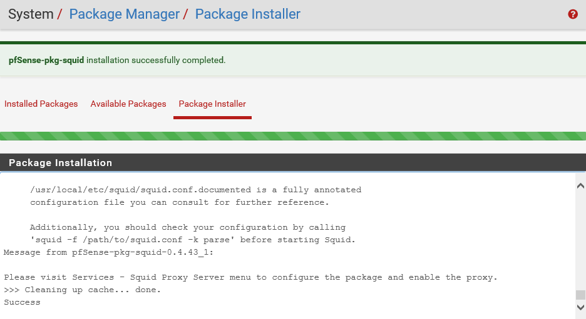Select the Package Installer tab
Screen dimensions: 586x319
point(212,104)
